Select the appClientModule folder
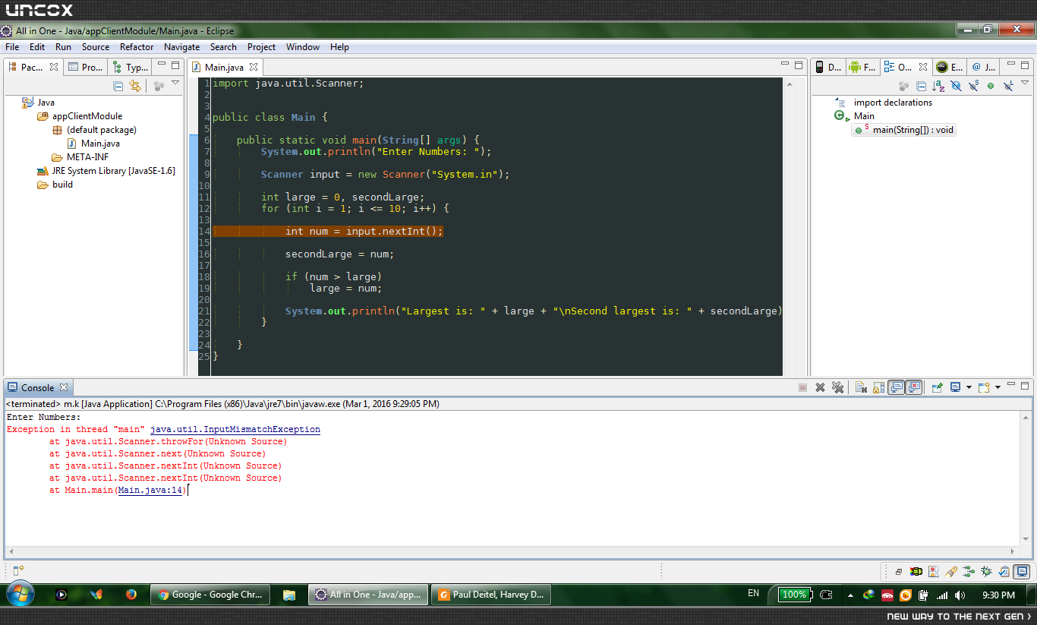 point(87,116)
